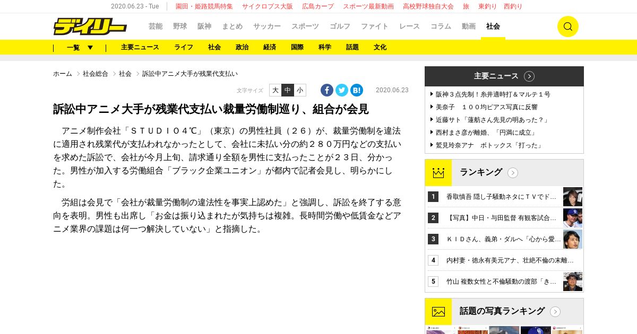This screenshot has width=637, height=334.
Task: Select 主要ニュース in yellow submenu
Action: [x=140, y=47]
